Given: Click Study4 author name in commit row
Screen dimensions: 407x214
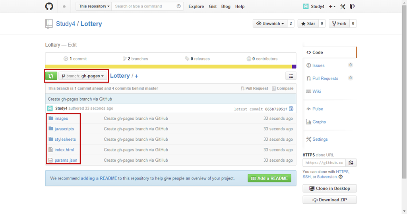Looking at the screenshot, I should pos(61,109).
